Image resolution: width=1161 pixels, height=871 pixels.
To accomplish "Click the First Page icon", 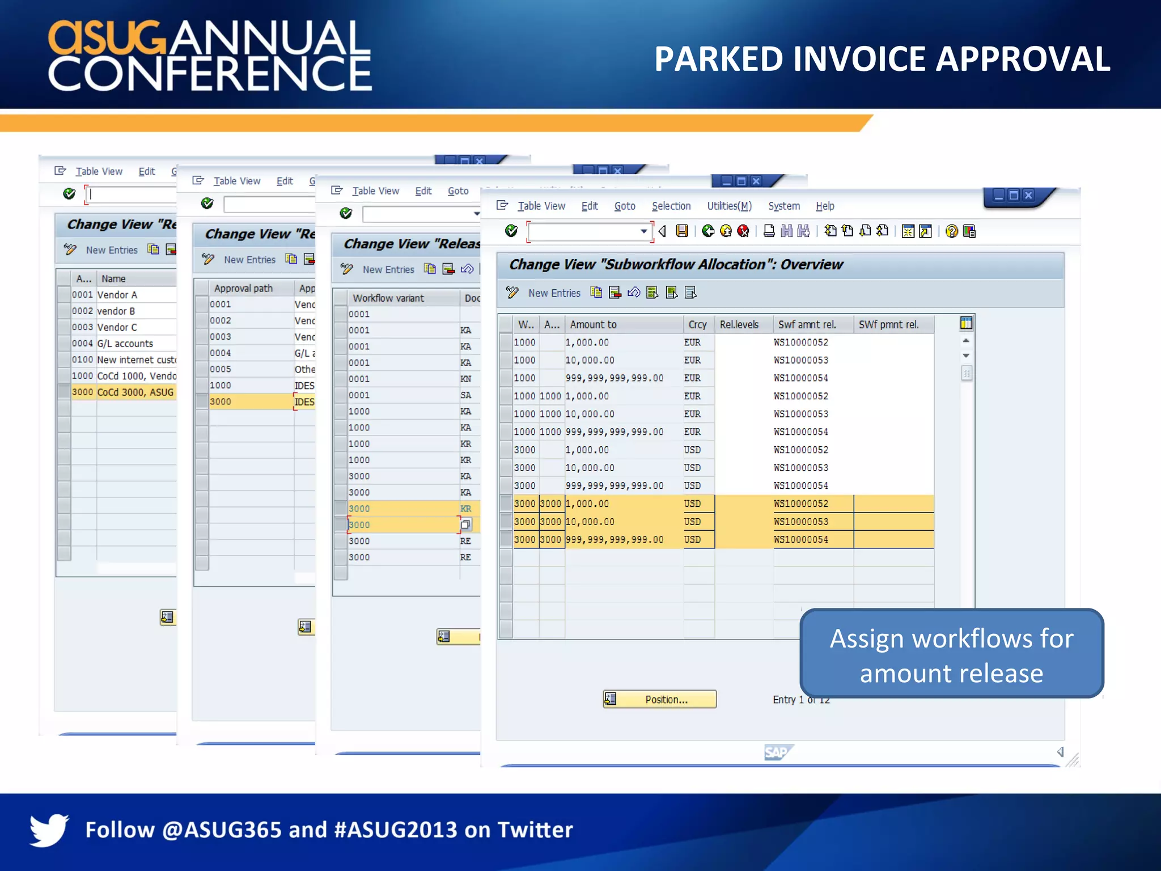I will (831, 231).
